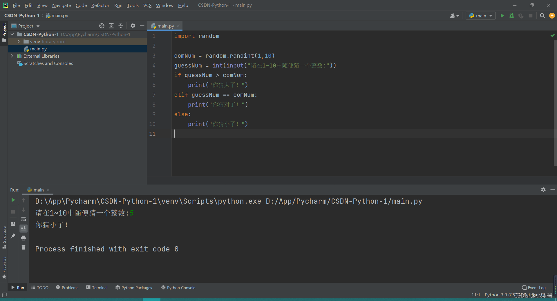Select opened file locate icon in Project panel
This screenshot has width=557, height=301.
click(102, 26)
